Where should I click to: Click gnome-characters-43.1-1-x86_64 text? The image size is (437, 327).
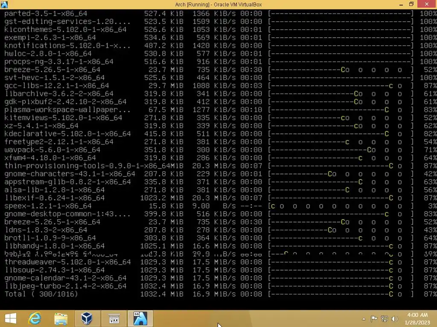70,174
